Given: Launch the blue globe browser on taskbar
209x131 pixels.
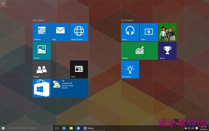Looking at the screenshot, I should pos(64,128).
